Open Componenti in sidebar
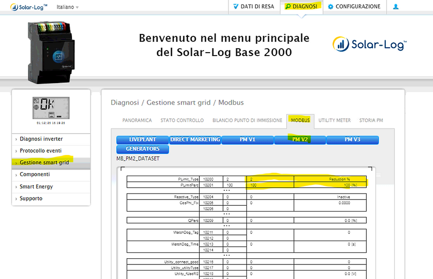Viewport: 433px width, 279px height. tap(35, 174)
